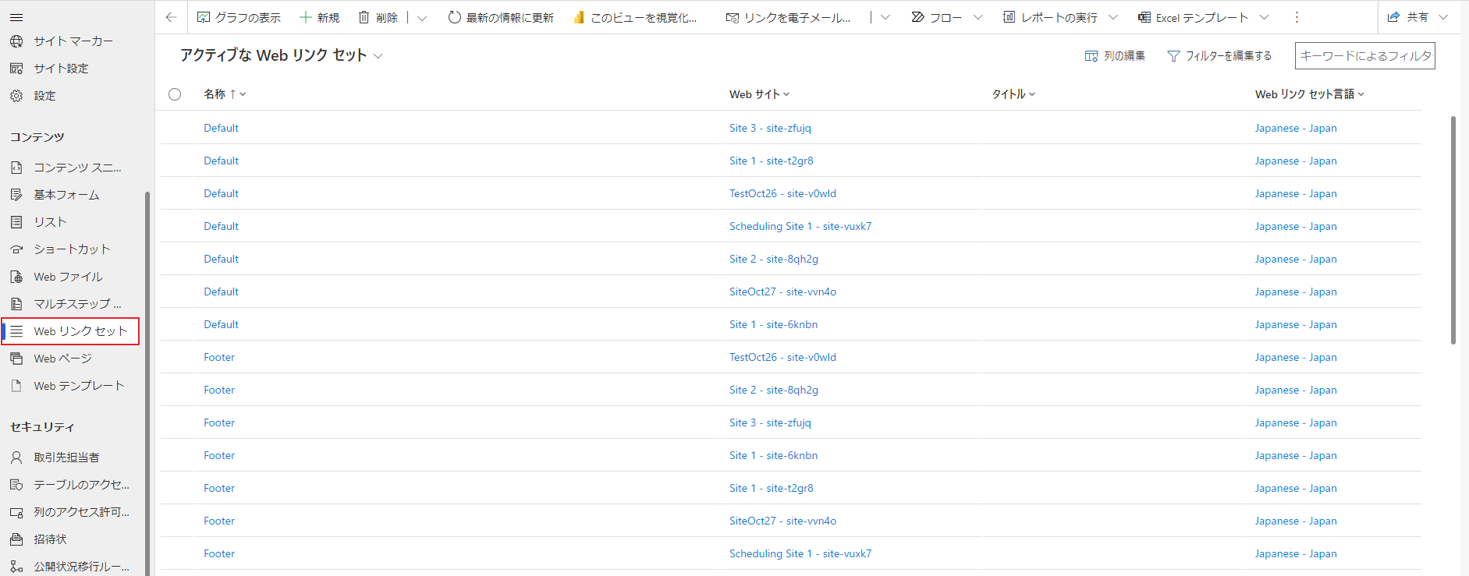Click the ショートカット sidebar icon
This screenshot has height=576, width=1469.
(x=16, y=249)
